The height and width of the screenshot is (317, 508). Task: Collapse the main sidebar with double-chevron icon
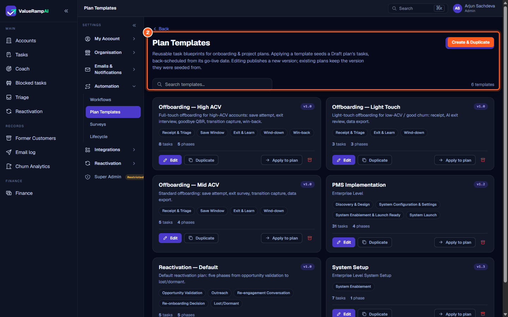pos(66,11)
